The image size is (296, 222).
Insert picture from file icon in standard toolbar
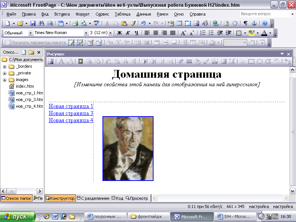click(x=196, y=23)
